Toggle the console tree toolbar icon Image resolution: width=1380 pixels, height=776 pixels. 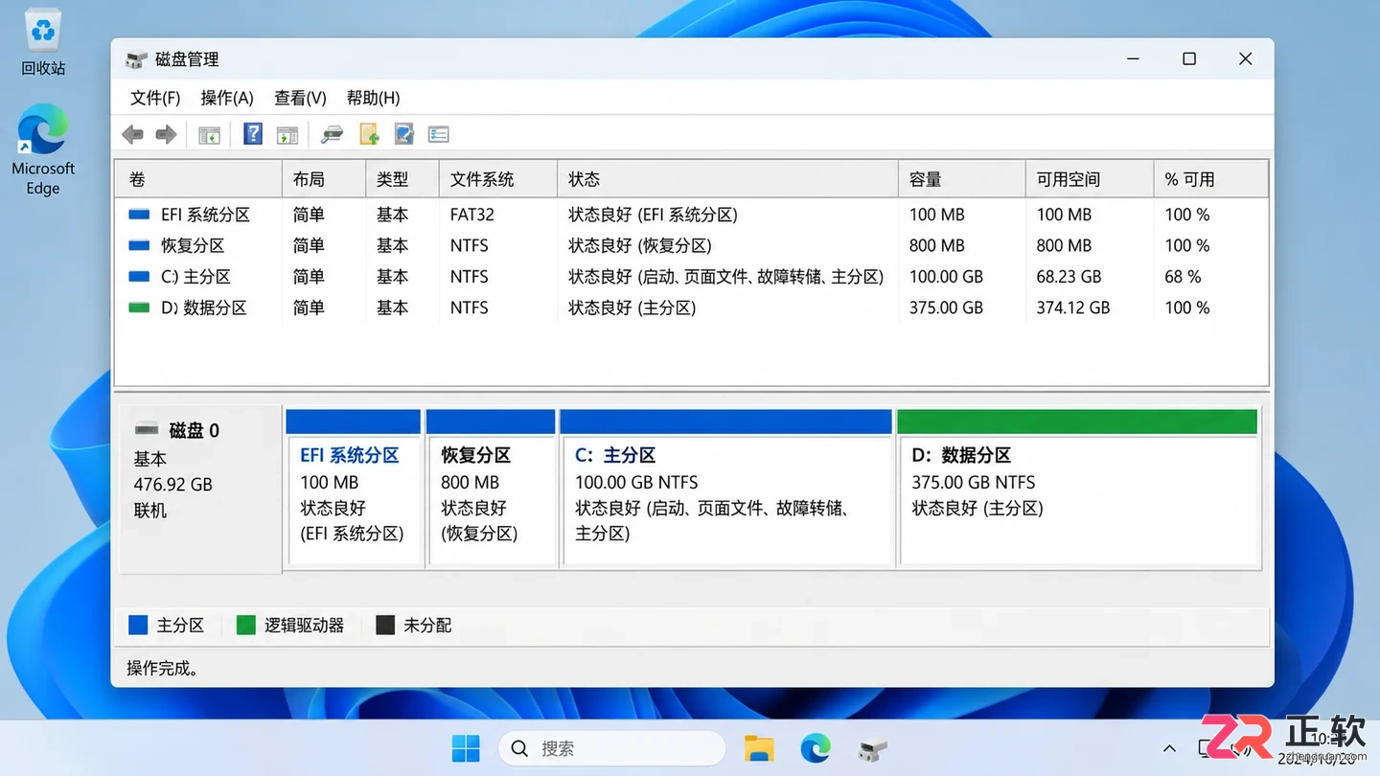click(209, 135)
